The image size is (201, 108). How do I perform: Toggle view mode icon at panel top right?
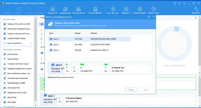pos(196,18)
